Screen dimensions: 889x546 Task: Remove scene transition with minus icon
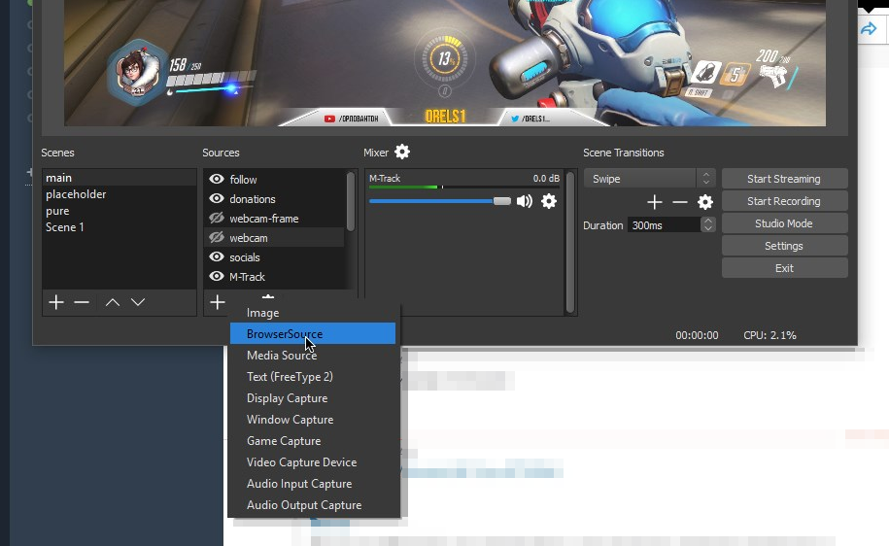680,202
